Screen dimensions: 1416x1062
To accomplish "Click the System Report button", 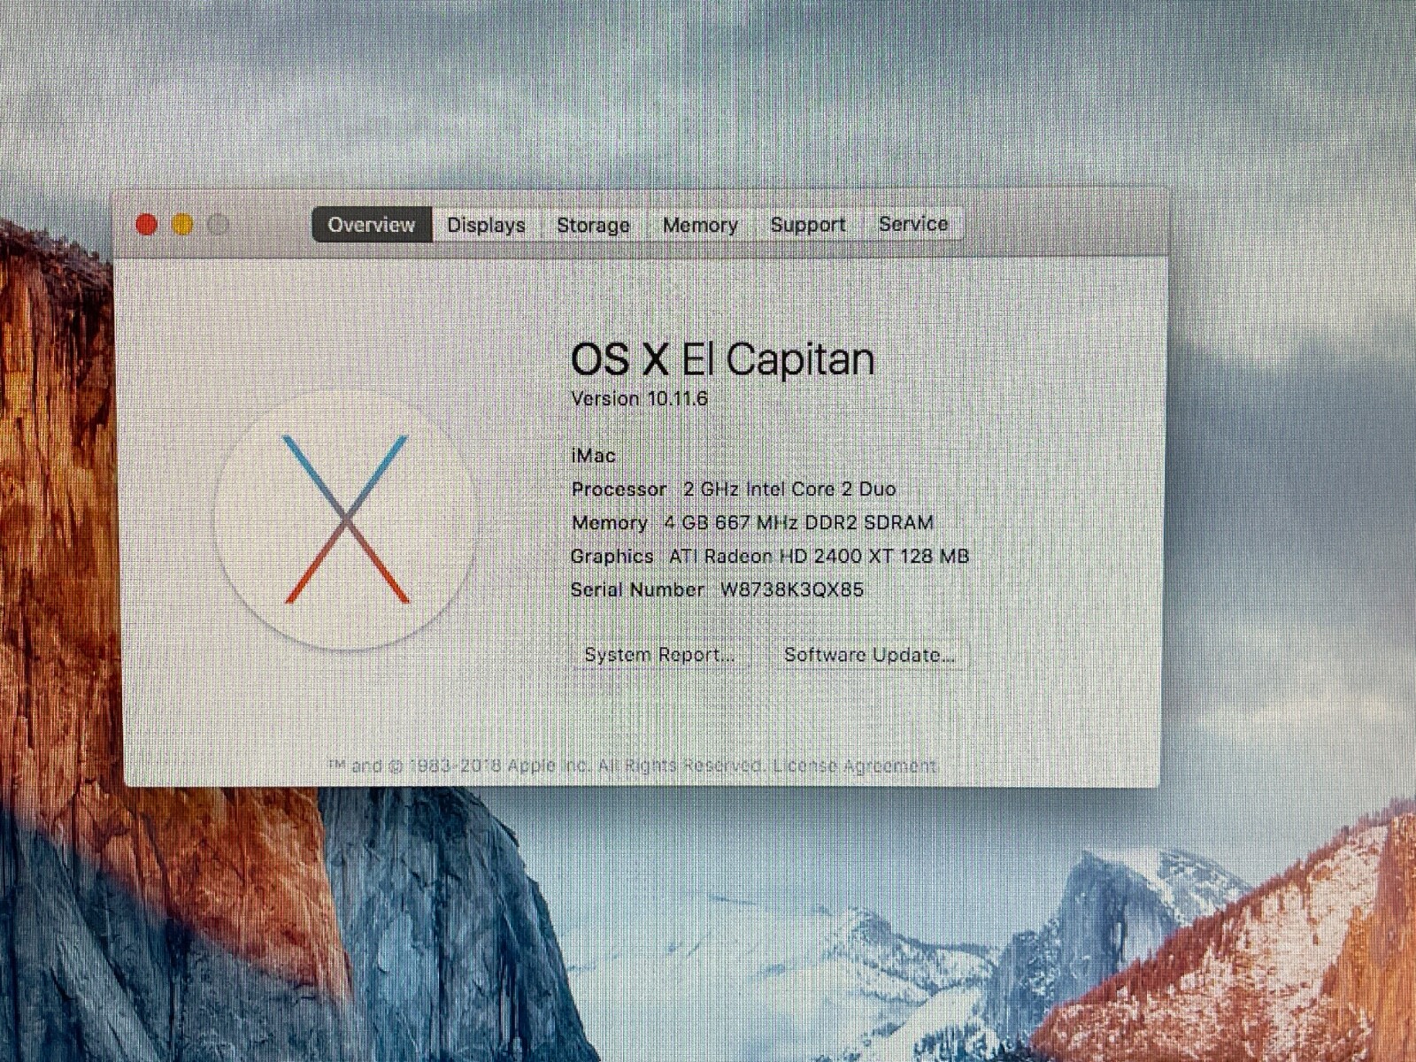I will [x=660, y=655].
